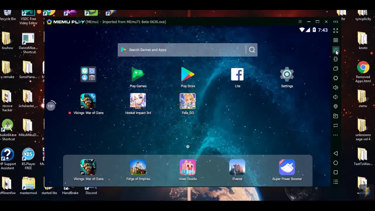This screenshot has width=375, height=211.
Task: Launch Play Games
Action: [x=138, y=77]
